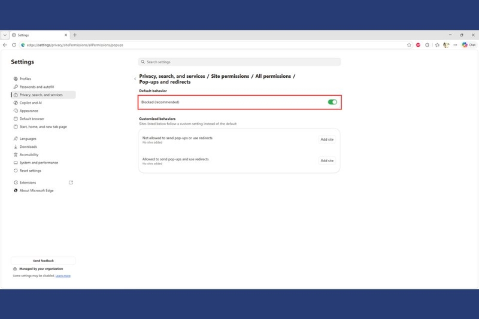Click the browser address bar URL
Image resolution: width=479 pixels, height=319 pixels.
click(x=75, y=45)
